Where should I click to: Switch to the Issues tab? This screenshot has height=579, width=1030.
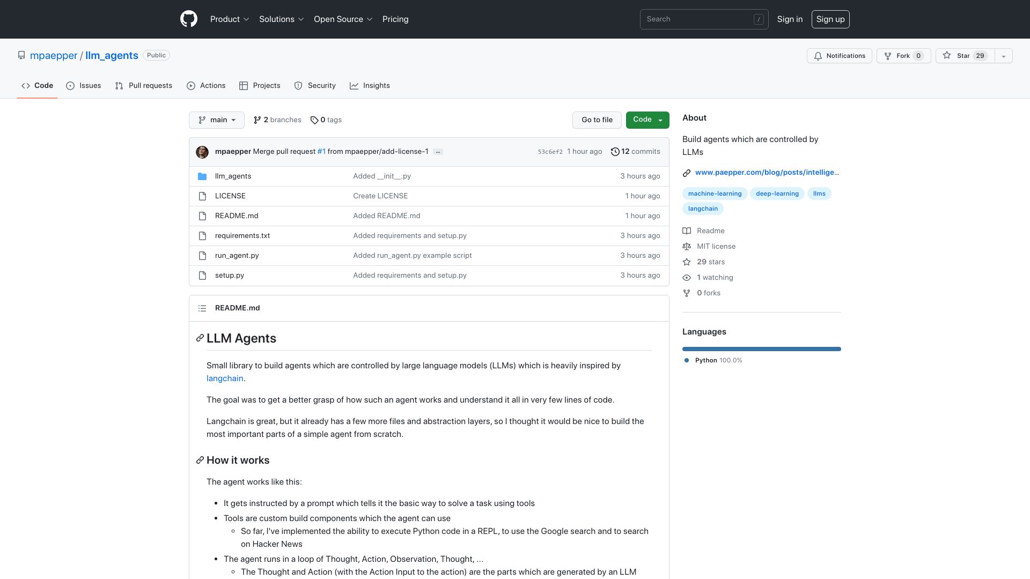[84, 86]
